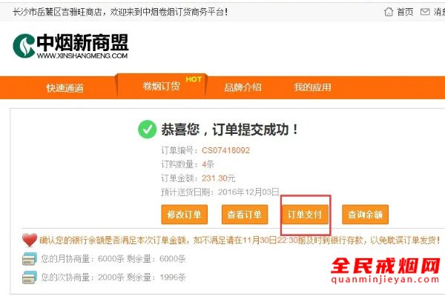Click the HOT badge on 卷烟订货
Image resolution: width=445 pixels, height=296 pixels.
(x=194, y=79)
